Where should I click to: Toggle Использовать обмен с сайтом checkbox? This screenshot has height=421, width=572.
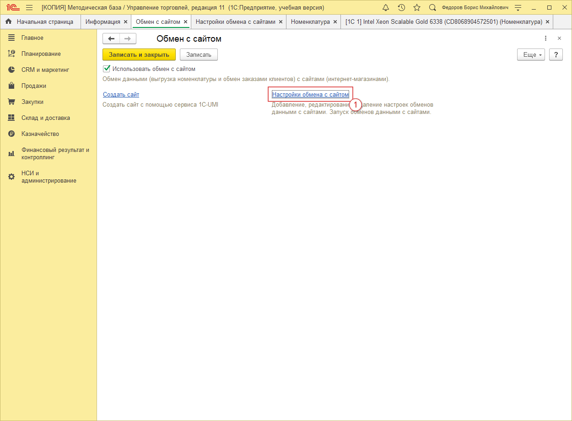tap(107, 69)
